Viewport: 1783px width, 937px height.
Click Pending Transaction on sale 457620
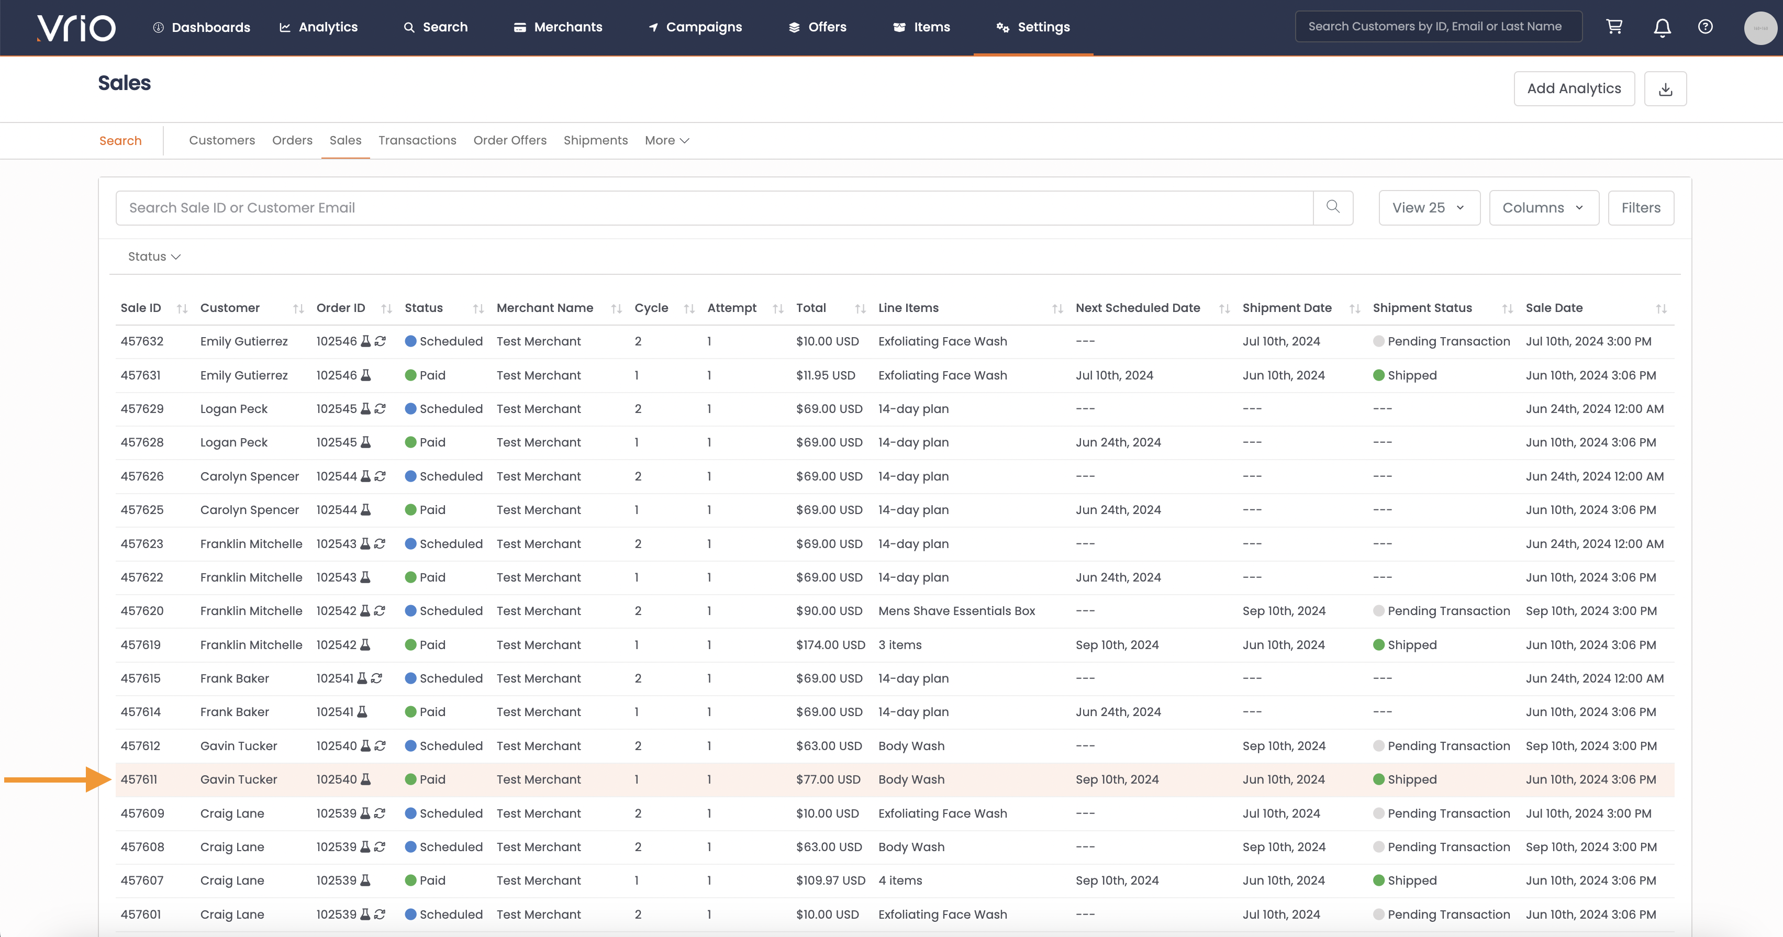(x=1441, y=611)
